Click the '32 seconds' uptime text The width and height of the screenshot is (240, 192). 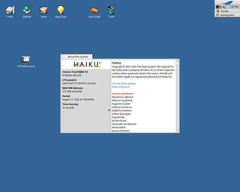pos(68,108)
